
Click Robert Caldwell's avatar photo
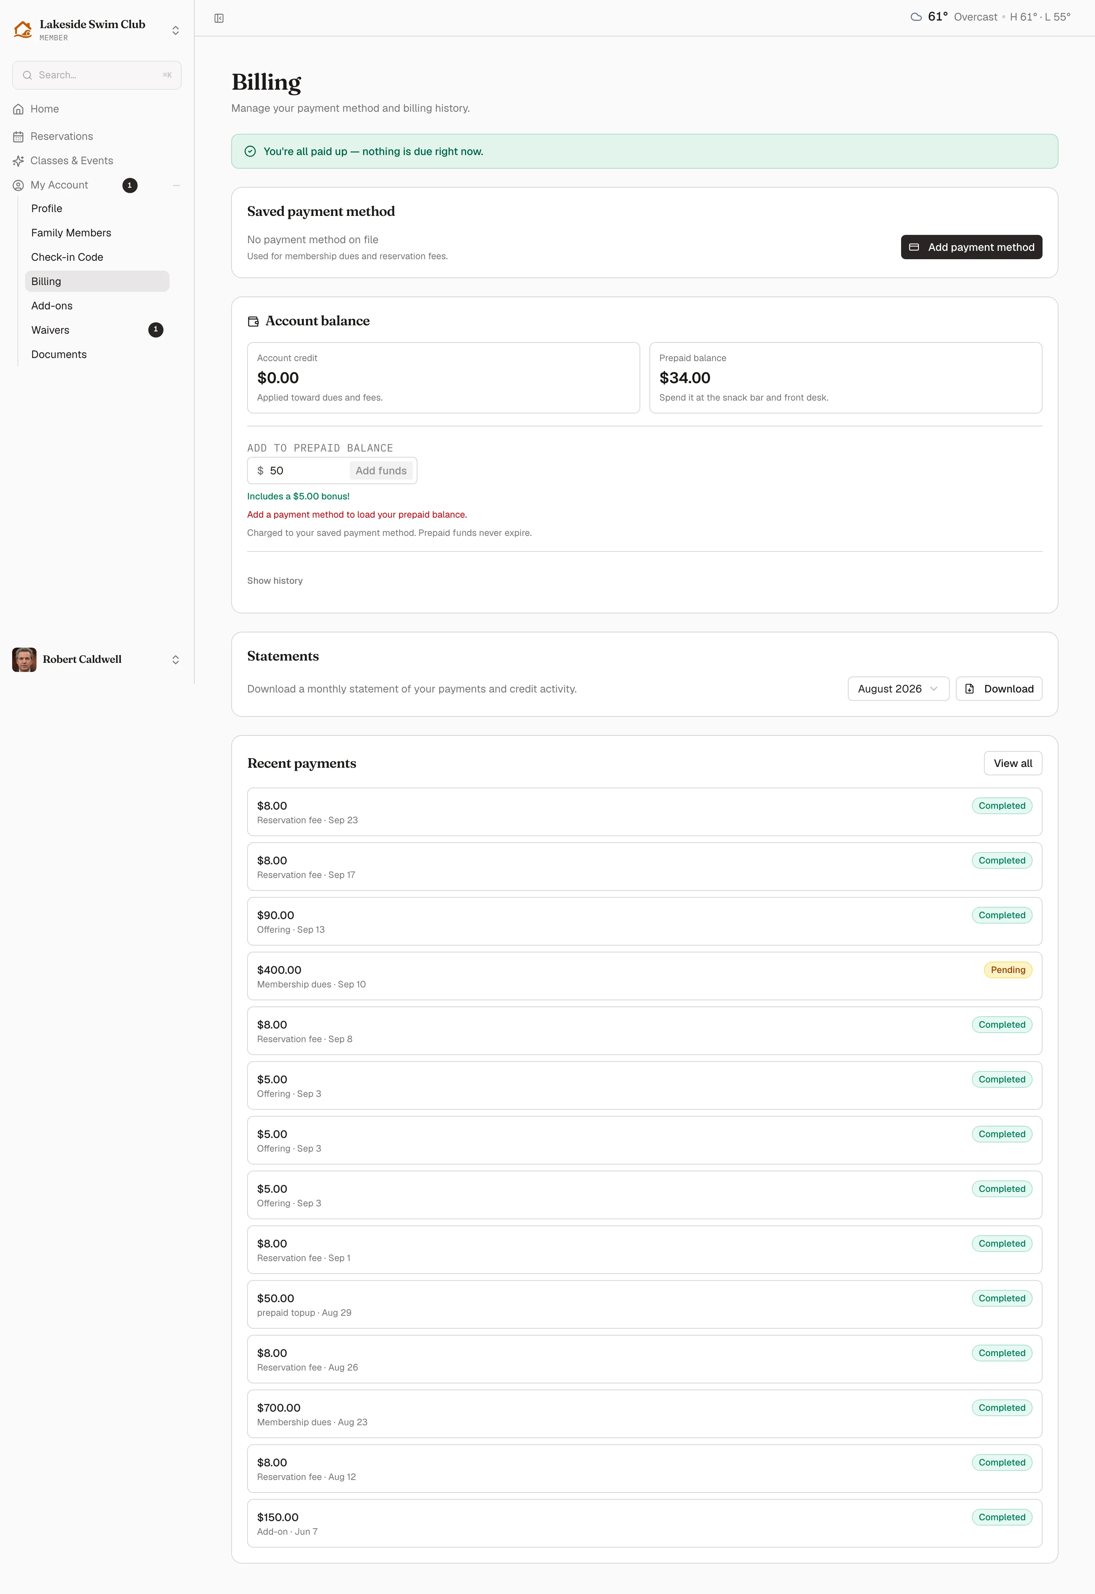click(x=25, y=659)
